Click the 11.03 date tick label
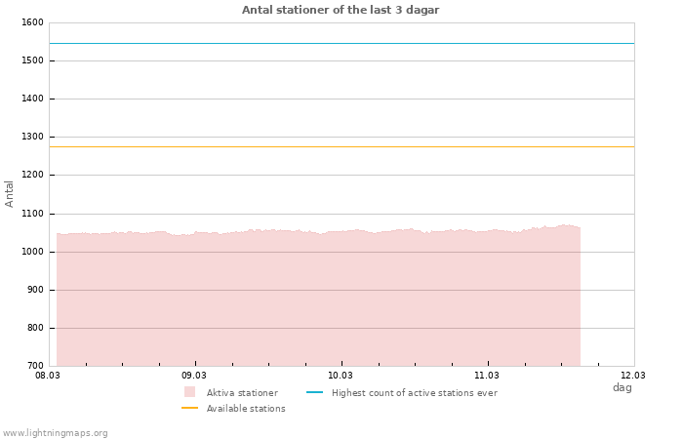 [x=487, y=375]
